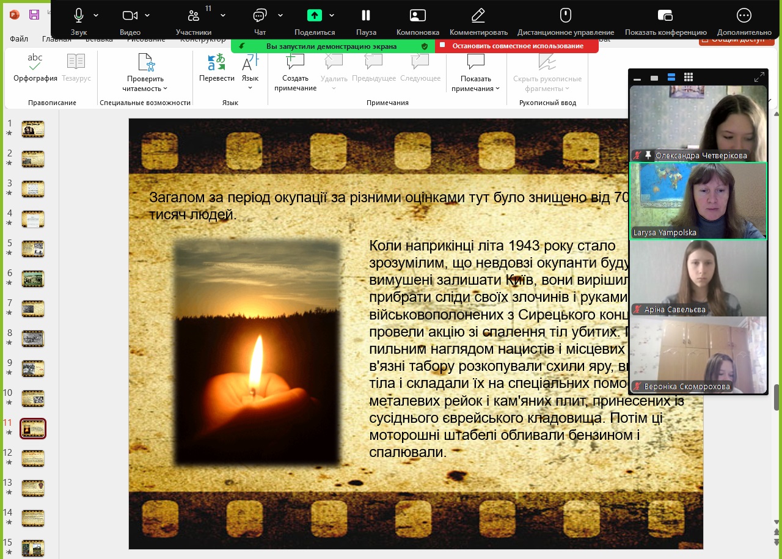Expand 'Показать примечания' dropdown
782x559 pixels.
tap(497, 89)
